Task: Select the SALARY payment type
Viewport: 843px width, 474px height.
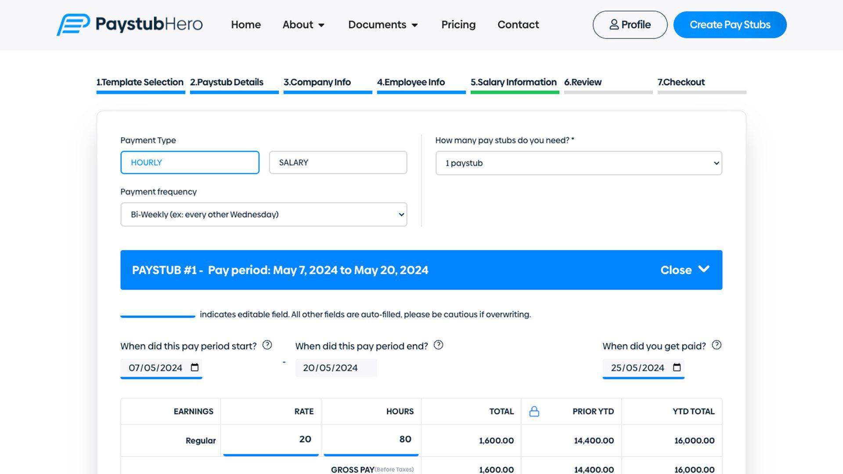Action: [338, 162]
